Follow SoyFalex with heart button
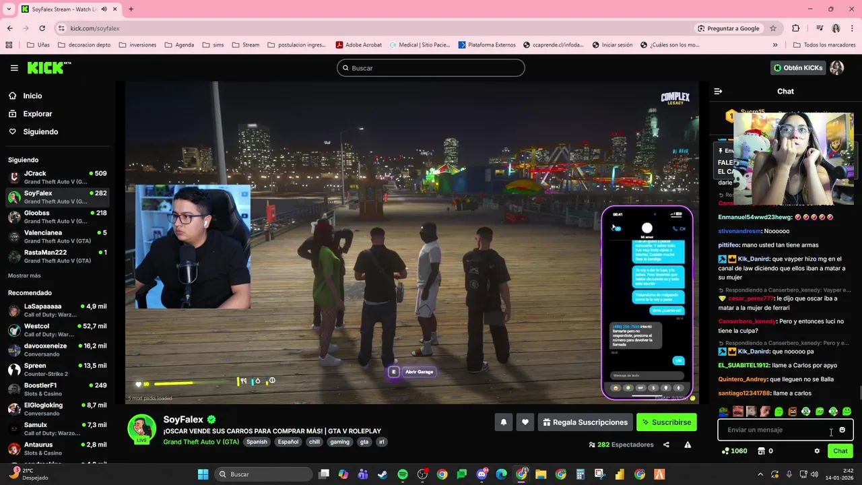 point(525,422)
